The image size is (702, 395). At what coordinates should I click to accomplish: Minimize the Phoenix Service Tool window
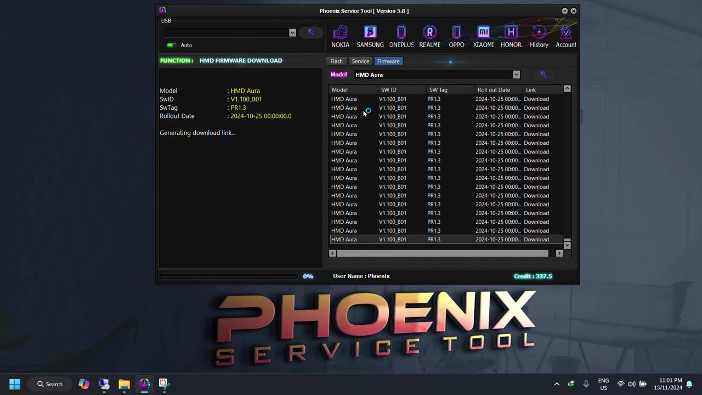pos(565,11)
